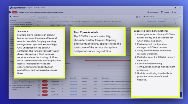This screenshot has height=104, width=188.
Task: Switch to the Correlation Details tab
Action: [67, 17]
